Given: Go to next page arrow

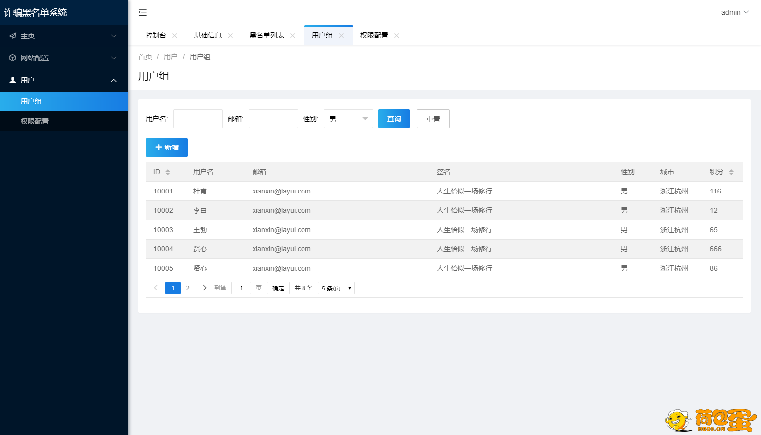Looking at the screenshot, I should point(204,288).
